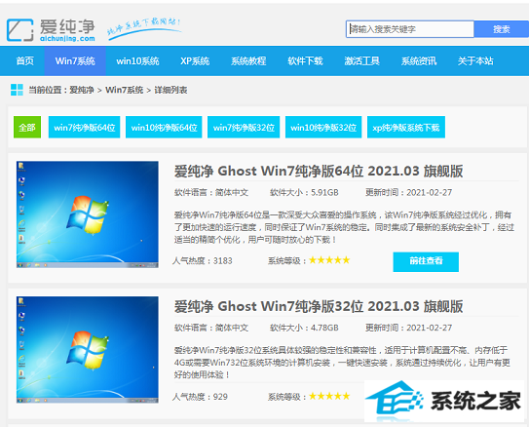Click the 系统之家 watermark logo

pyautogui.click(x=444, y=401)
